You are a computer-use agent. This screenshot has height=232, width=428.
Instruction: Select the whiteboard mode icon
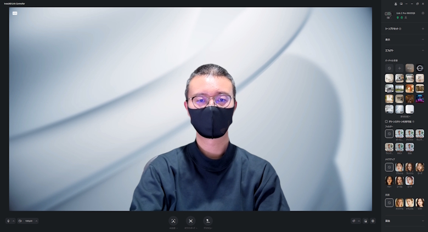tap(190, 221)
